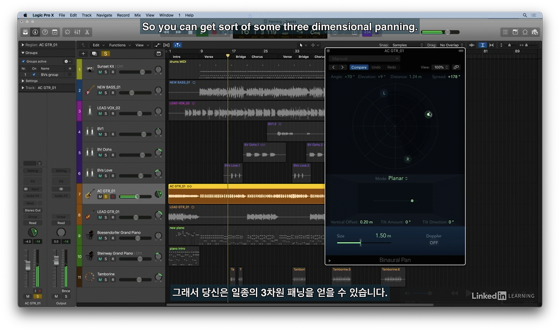Click the horizontal auto zoom button
This screenshot has height=331, width=560.
tap(491, 45)
